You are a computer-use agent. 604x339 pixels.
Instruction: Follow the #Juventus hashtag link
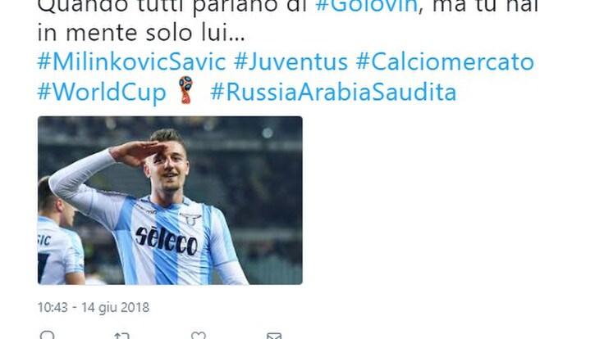point(291,62)
